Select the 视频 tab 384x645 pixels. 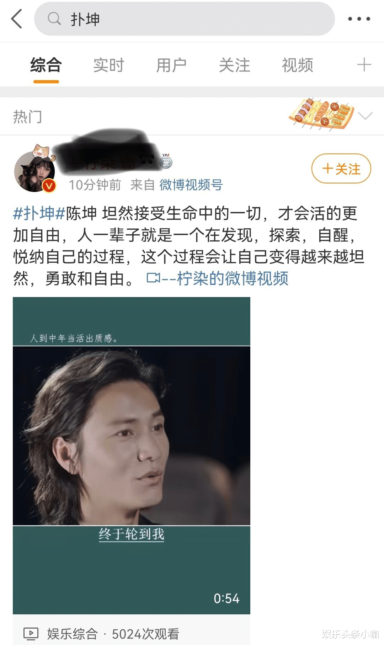298,65
